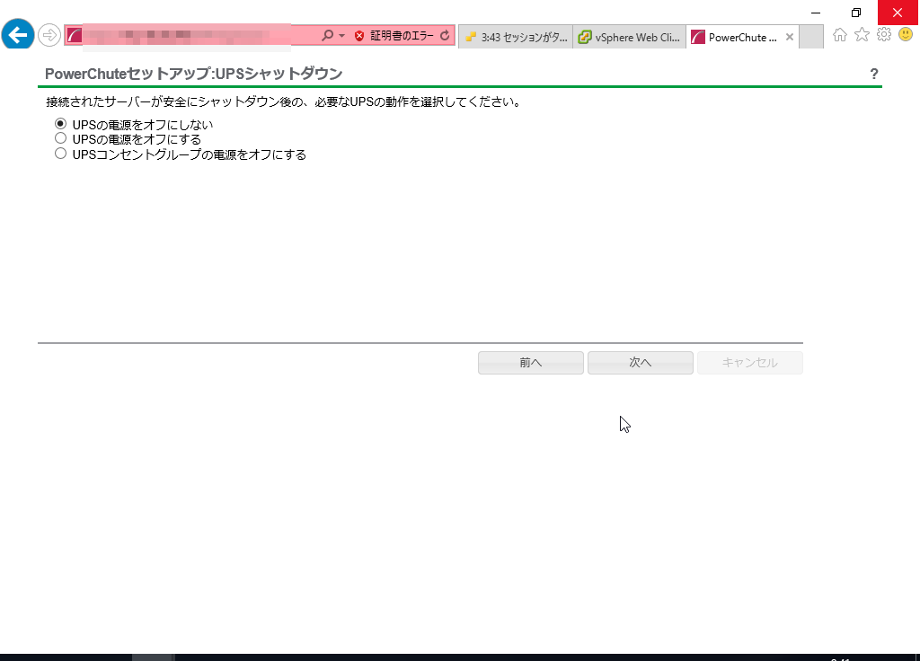Open a new blank tab
Screen dimensions: 920x661
coord(810,37)
